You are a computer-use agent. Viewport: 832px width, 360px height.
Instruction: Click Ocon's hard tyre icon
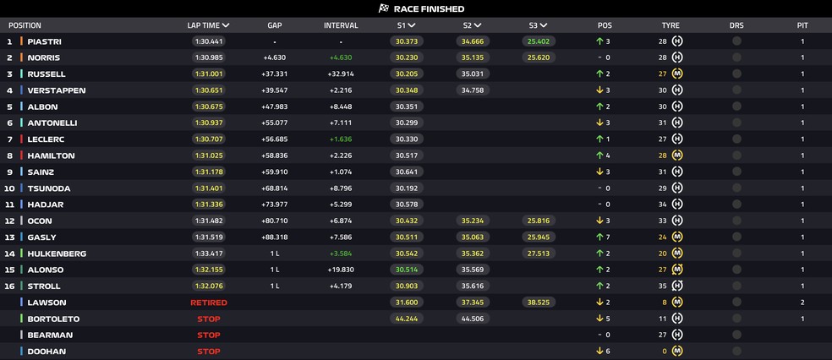677,221
